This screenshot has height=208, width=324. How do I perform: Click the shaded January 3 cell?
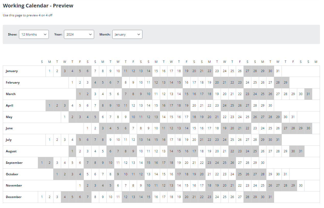(65, 71)
